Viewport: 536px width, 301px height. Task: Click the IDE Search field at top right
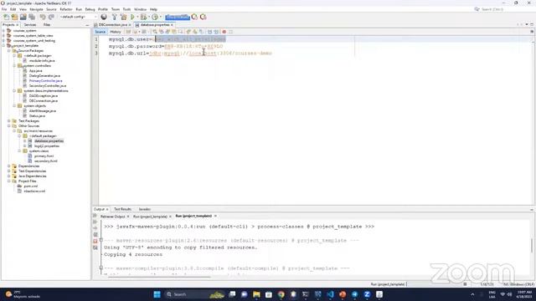(492, 9)
